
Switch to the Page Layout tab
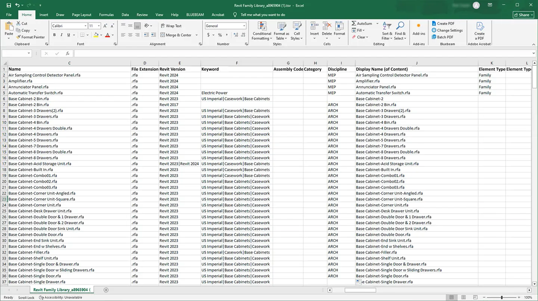pos(81,15)
